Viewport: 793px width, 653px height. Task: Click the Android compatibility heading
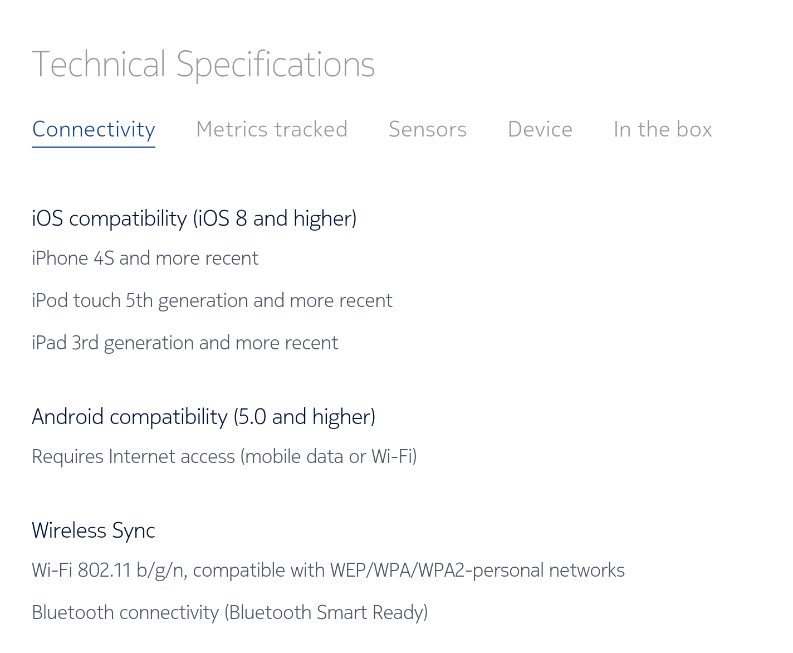(204, 417)
